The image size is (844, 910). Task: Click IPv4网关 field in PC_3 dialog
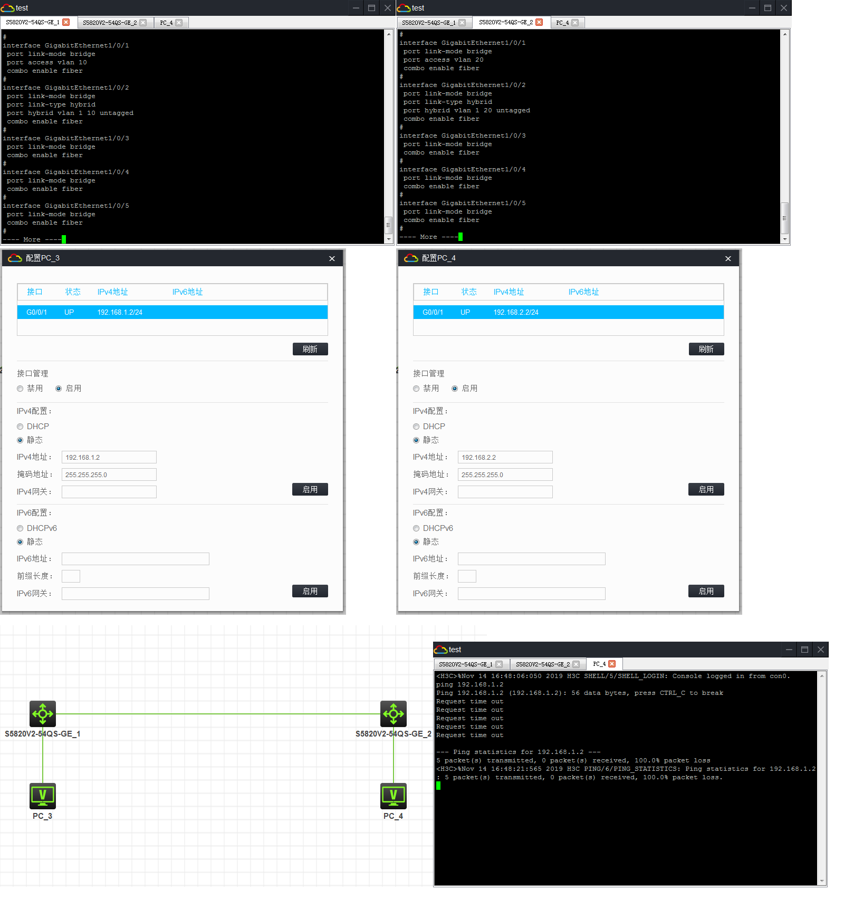(109, 492)
